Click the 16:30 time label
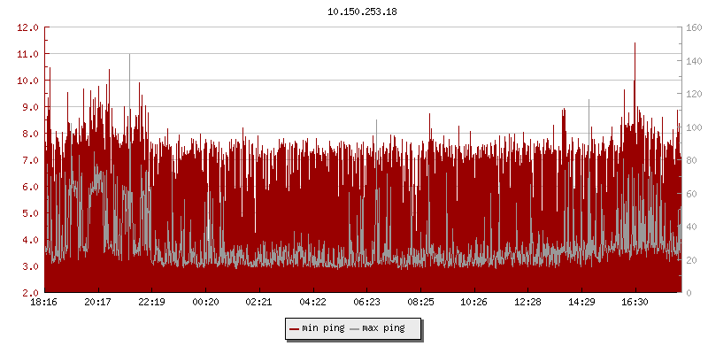Screen dimensions: 708x354 (x=635, y=303)
